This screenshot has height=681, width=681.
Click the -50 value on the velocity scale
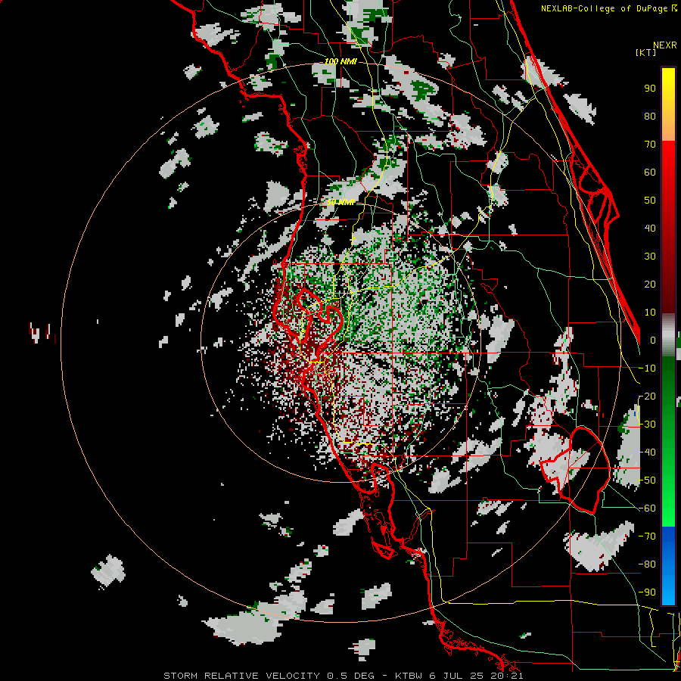[647, 480]
